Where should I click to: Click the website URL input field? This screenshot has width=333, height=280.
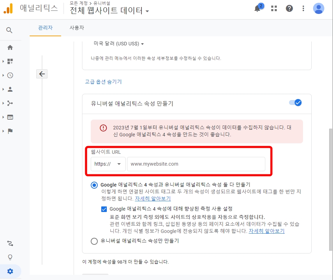point(196,164)
